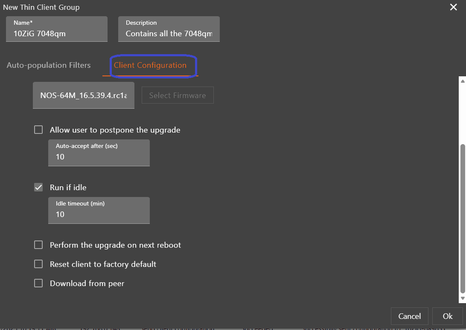Enable Perform the upgrade on next reboot
The height and width of the screenshot is (330, 466).
point(38,245)
